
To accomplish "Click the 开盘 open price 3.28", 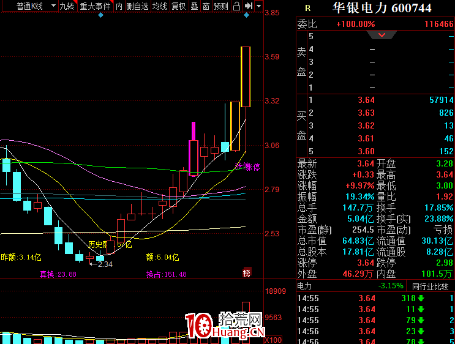I will [x=445, y=163].
